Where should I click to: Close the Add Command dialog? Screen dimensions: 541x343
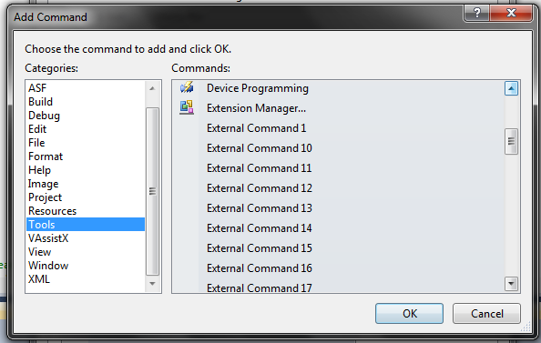pyautogui.click(x=511, y=13)
